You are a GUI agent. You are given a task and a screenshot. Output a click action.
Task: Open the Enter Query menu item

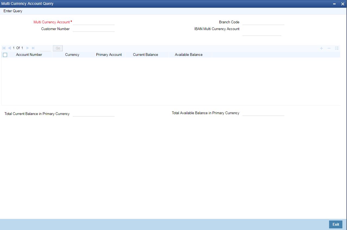click(x=13, y=11)
